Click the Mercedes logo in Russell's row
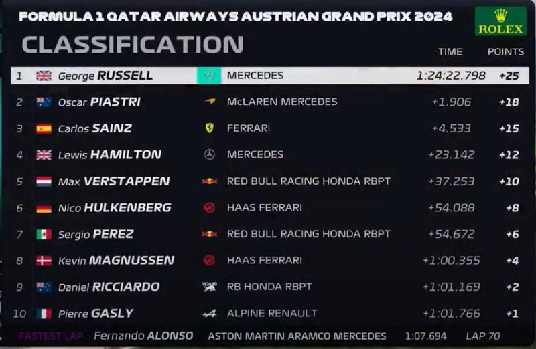 tap(209, 76)
